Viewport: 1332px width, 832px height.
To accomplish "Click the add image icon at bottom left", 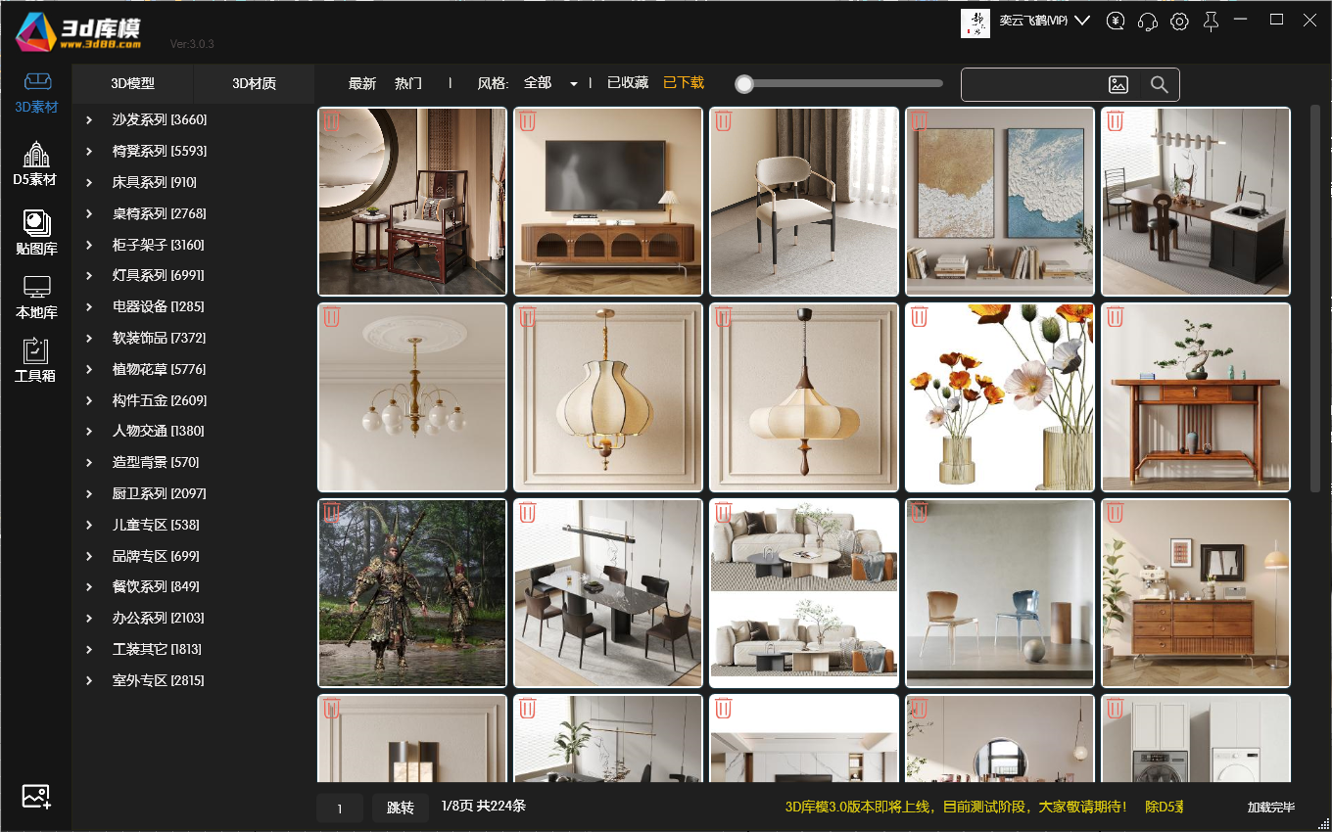I will 36,797.
